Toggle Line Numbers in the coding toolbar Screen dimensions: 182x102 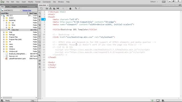40,34
